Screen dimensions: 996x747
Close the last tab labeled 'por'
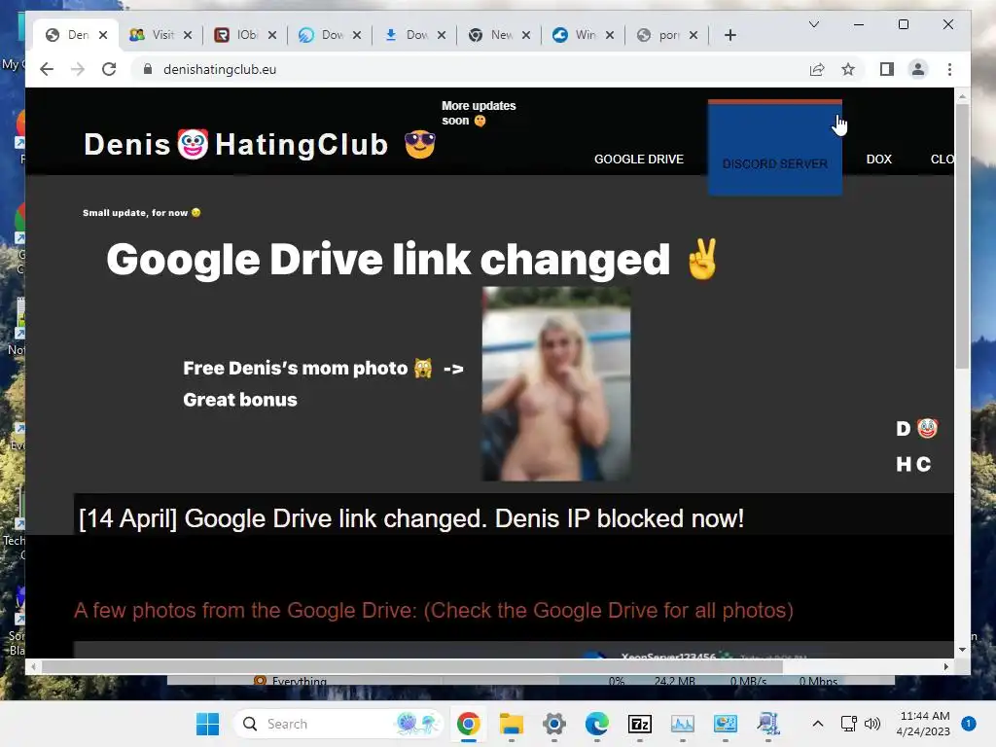[694, 35]
